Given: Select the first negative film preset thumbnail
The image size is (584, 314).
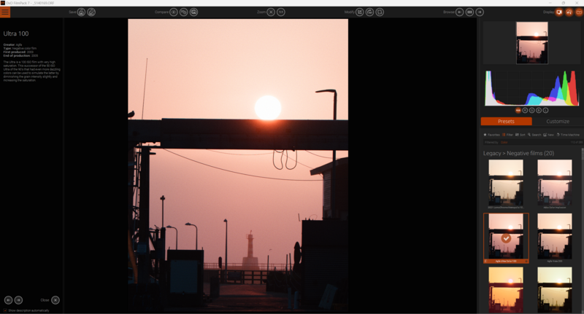Looking at the screenshot, I should (x=505, y=184).
